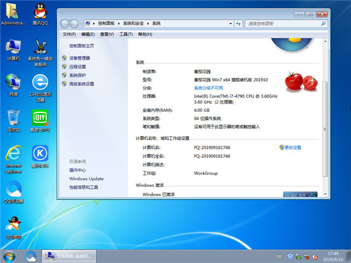Open the Administrator folder desktop icon
Image resolution: width=351 pixels, height=263 pixels.
pyautogui.click(x=13, y=13)
